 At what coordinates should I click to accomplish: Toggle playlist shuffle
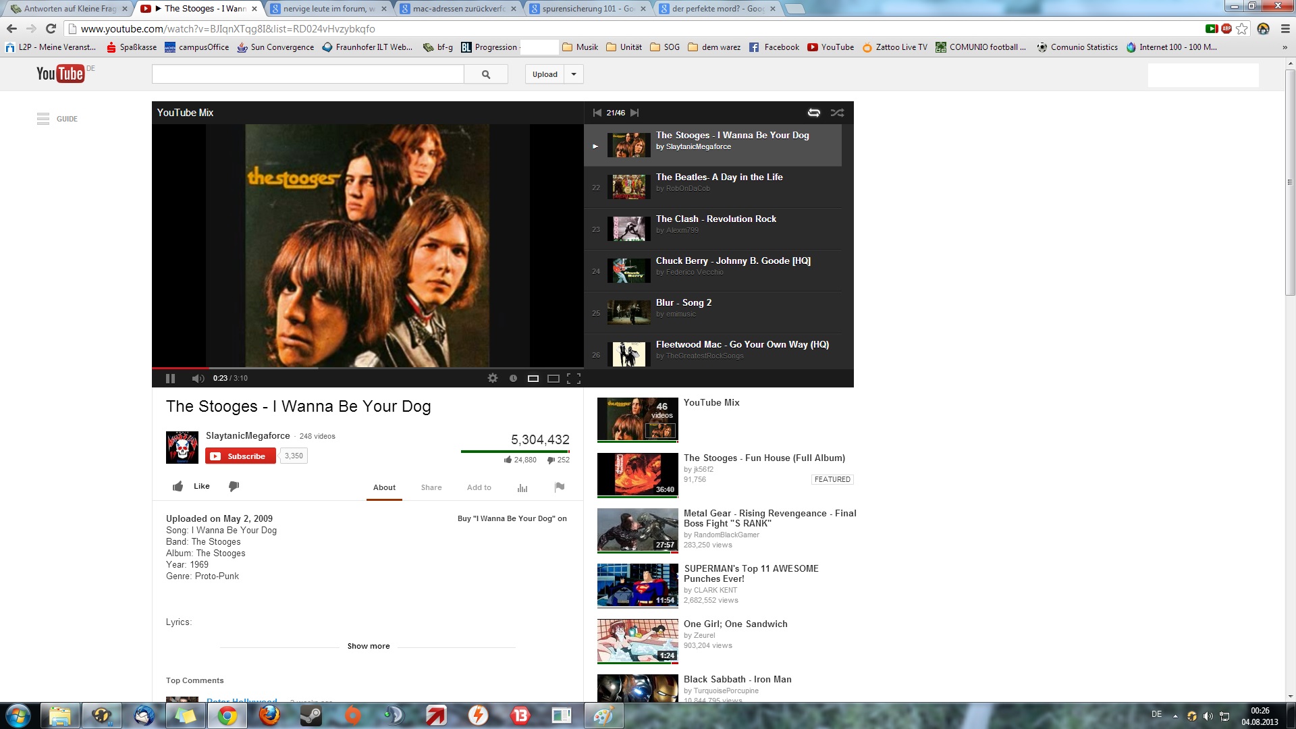click(x=837, y=113)
